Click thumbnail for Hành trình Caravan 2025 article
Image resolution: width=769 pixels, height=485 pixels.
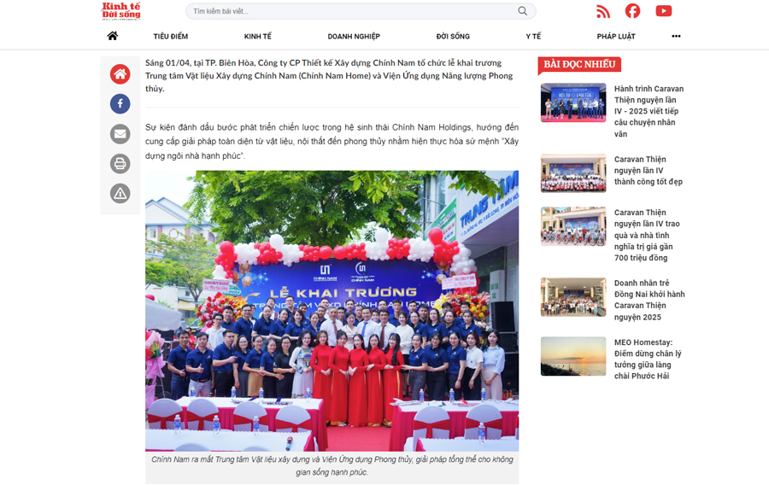[x=573, y=102]
